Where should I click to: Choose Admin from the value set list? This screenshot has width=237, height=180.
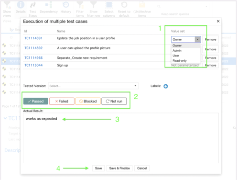177,50
